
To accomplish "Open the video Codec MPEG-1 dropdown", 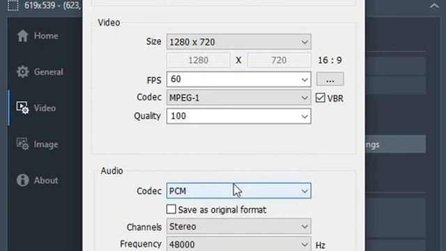I will [x=238, y=98].
